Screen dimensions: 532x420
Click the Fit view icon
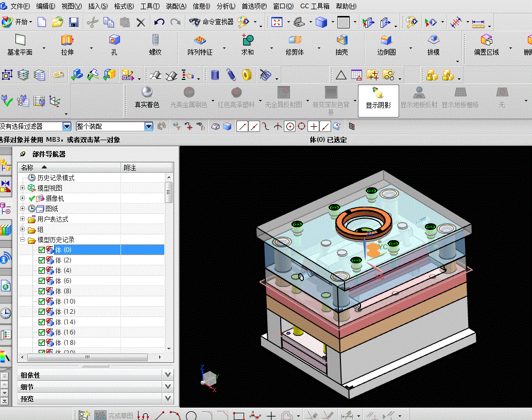pyautogui.click(x=277, y=22)
